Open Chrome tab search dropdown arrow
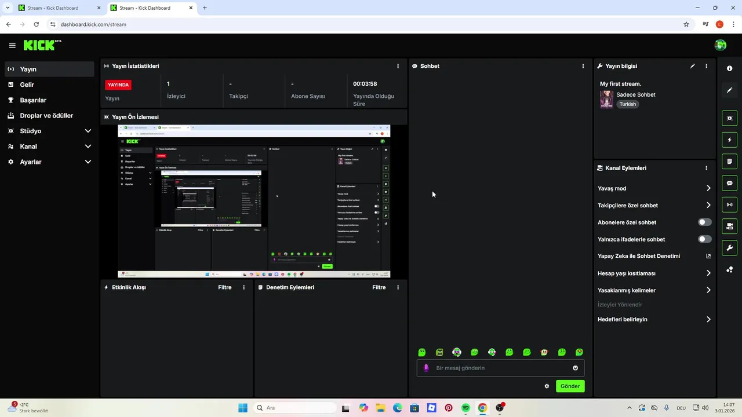The height and width of the screenshot is (417, 742). pyautogui.click(x=8, y=8)
